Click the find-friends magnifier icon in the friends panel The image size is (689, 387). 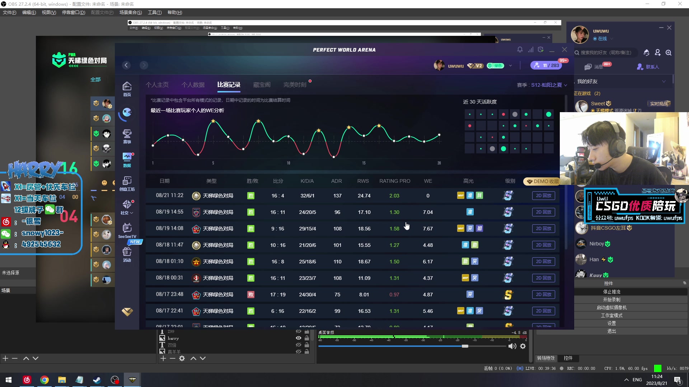[669, 53]
